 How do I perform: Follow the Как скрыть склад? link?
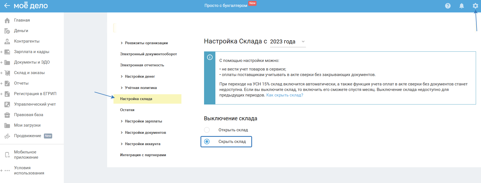coord(285,95)
